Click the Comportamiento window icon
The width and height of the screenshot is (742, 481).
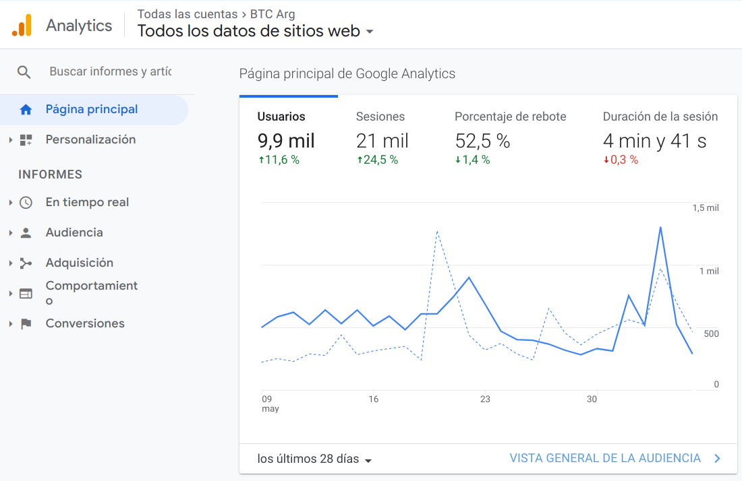[26, 294]
